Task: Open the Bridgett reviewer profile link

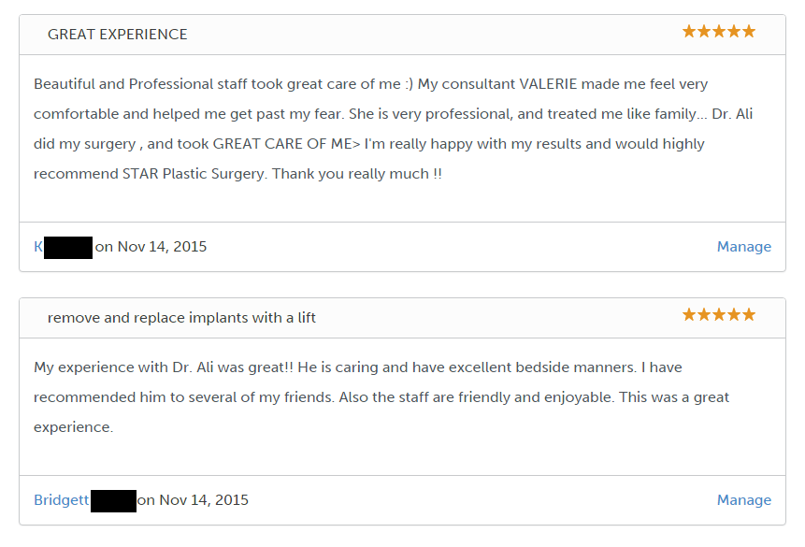Action: 61,500
